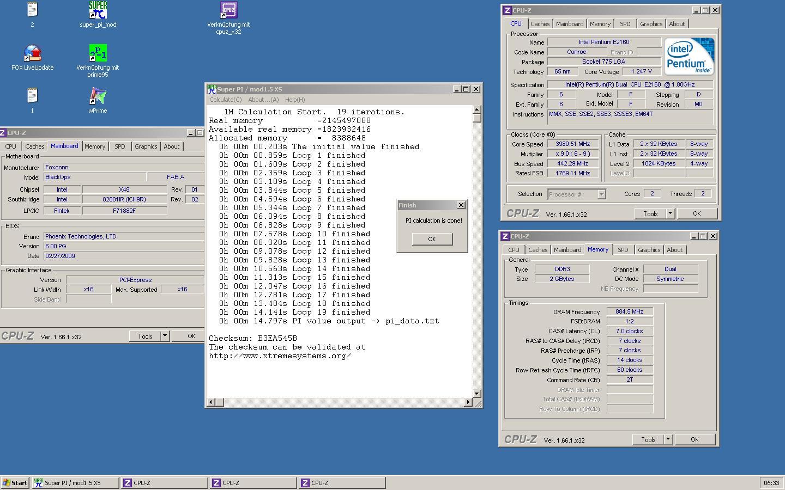The height and width of the screenshot is (490, 785).
Task: Open Memory tab in Mainboard CPU-Z window
Action: point(95,146)
